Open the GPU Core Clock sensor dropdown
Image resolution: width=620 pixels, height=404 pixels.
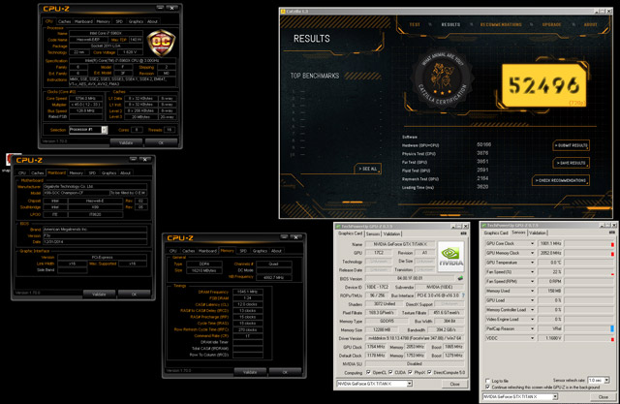pyautogui.click(x=533, y=243)
